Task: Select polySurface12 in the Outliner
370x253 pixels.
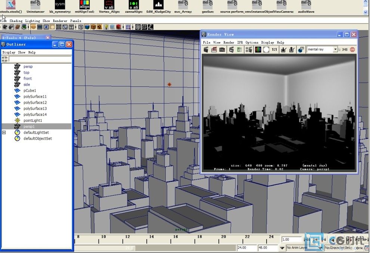Action: 35,102
